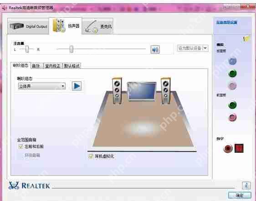
Task: Click the main volume slider handle
Action: click(x=71, y=49)
